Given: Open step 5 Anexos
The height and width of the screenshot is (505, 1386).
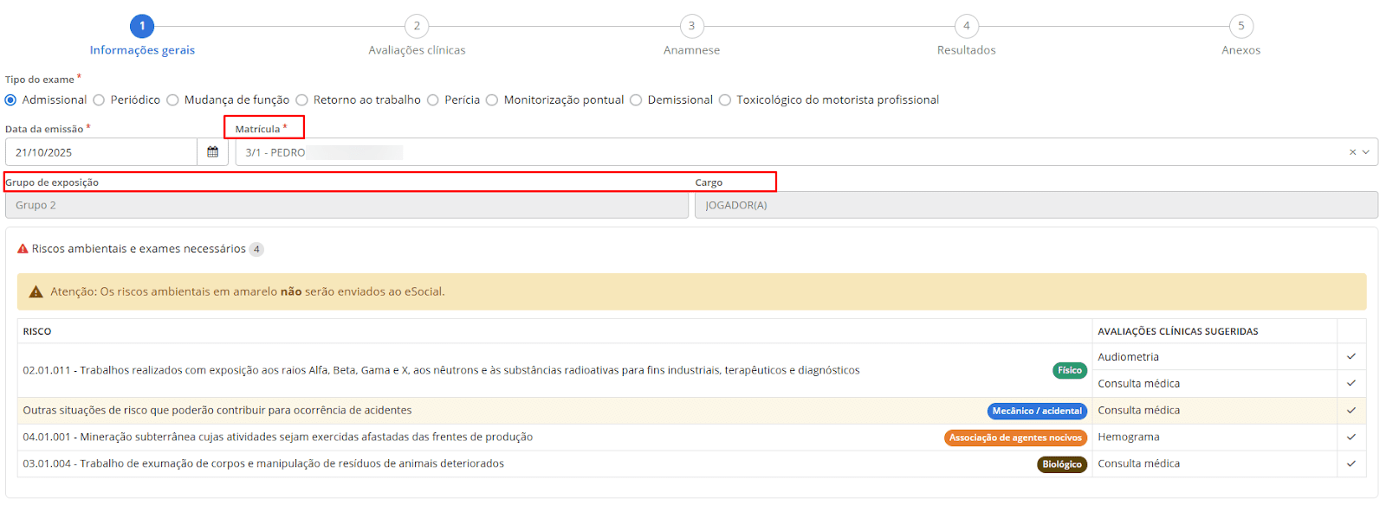Looking at the screenshot, I should click(x=1240, y=26).
